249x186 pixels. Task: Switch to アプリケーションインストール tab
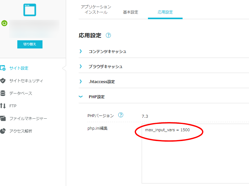click(96, 9)
